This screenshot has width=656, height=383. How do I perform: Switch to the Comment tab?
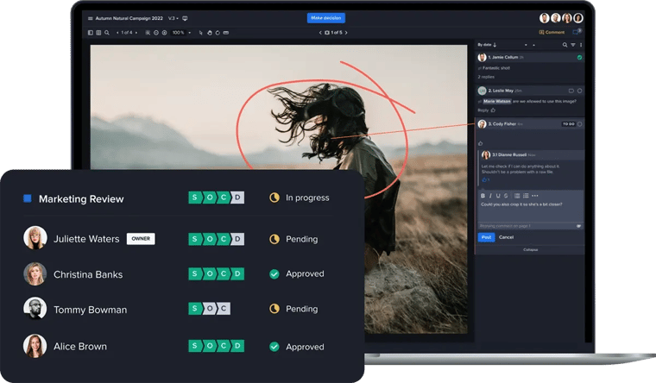[x=552, y=32]
